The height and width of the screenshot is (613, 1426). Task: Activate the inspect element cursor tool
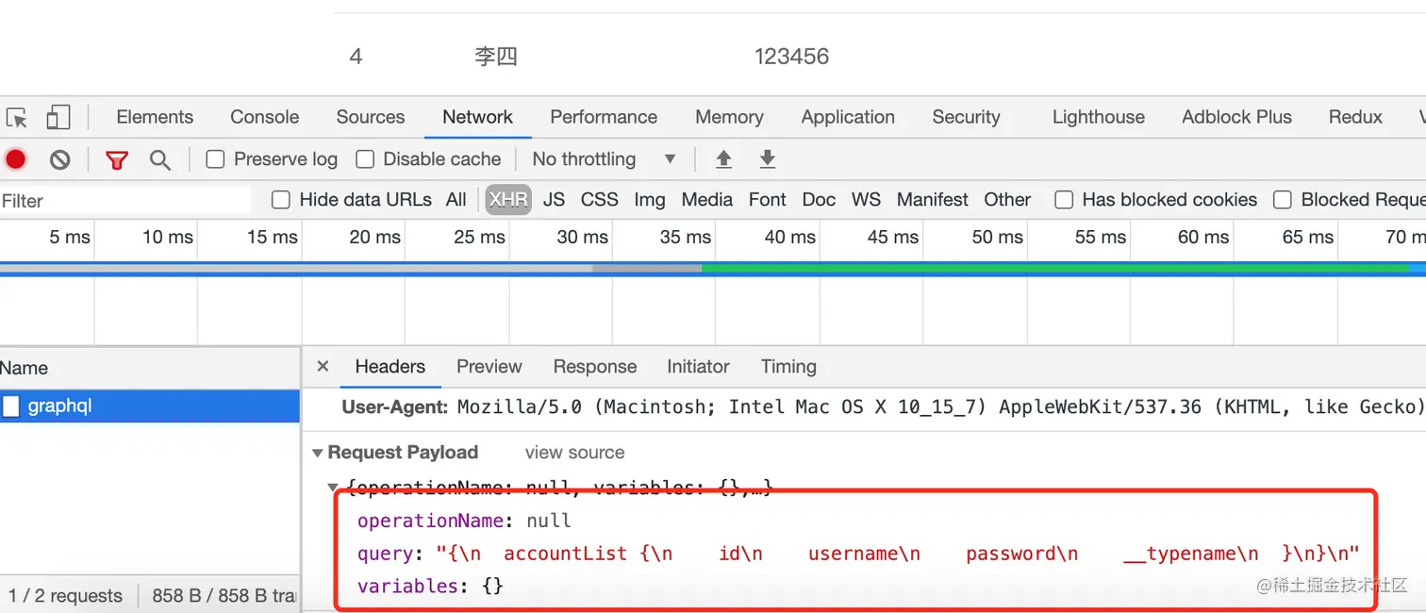(x=15, y=117)
